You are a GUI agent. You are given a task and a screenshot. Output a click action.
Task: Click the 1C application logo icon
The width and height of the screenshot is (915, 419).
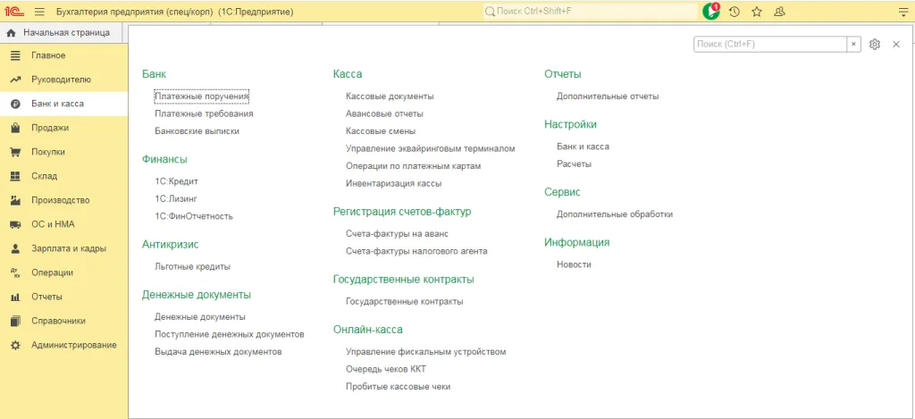(14, 11)
